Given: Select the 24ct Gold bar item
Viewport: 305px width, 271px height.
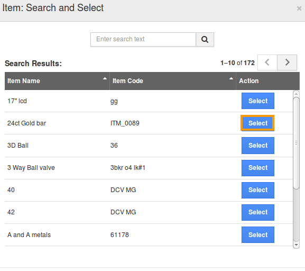Looking at the screenshot, I should pyautogui.click(x=258, y=123).
